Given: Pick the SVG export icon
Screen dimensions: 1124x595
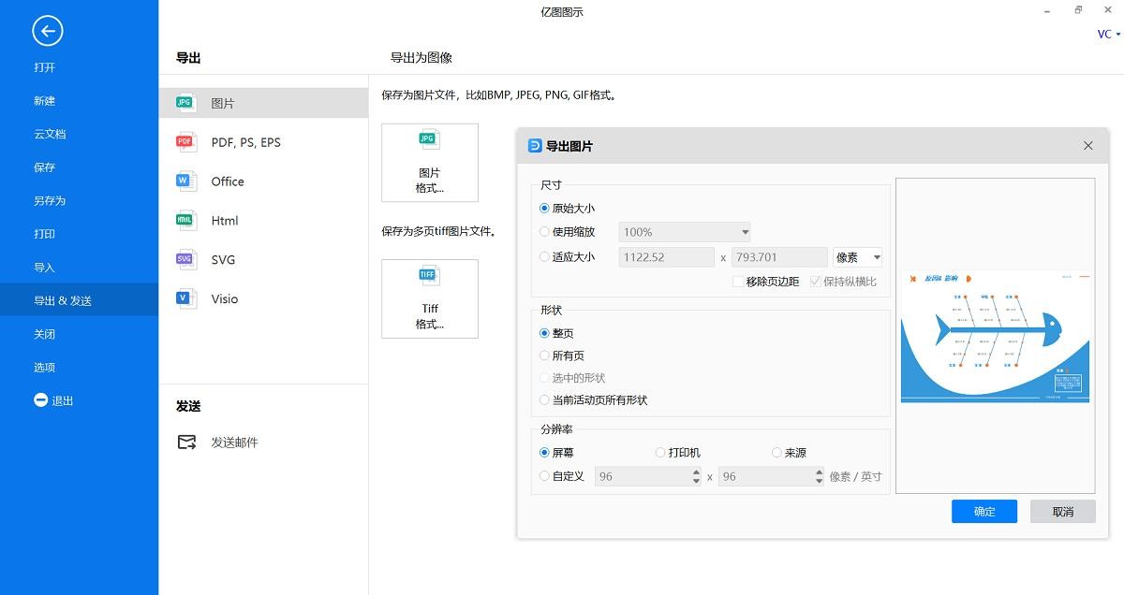Looking at the screenshot, I should pyautogui.click(x=185, y=259).
